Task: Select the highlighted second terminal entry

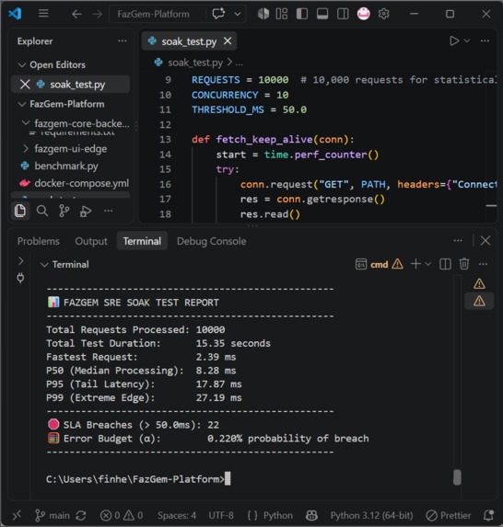Action: click(479, 301)
